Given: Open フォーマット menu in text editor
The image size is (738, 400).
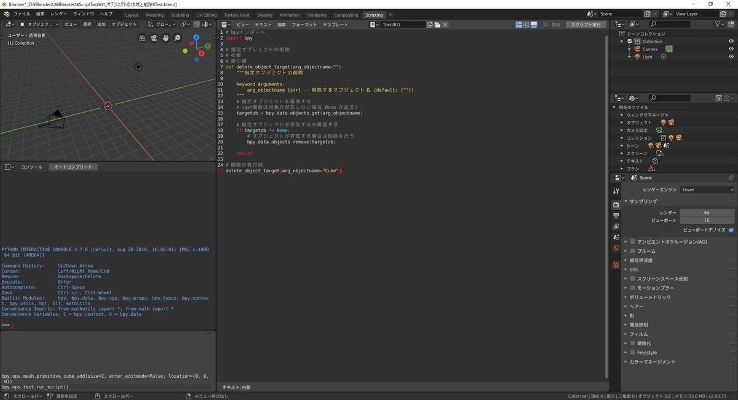Looking at the screenshot, I should coord(304,25).
